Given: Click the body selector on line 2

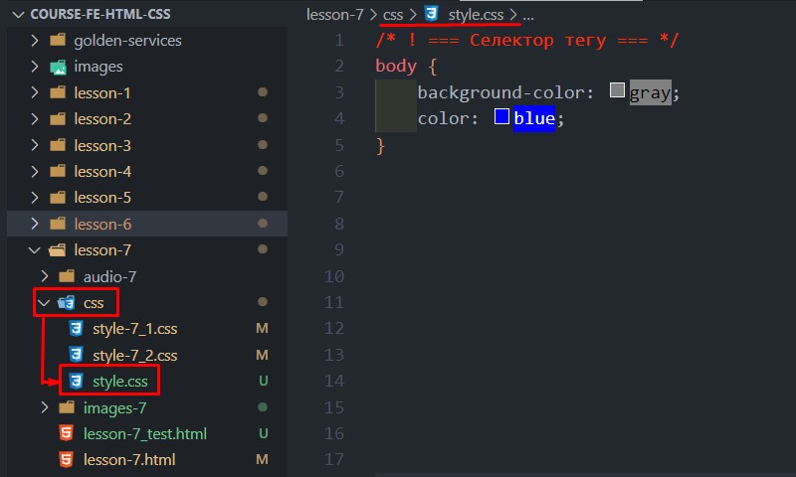Looking at the screenshot, I should [396, 66].
